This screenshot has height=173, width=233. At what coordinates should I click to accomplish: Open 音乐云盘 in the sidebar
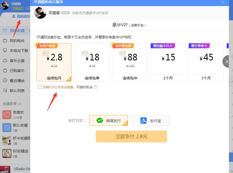point(15,61)
